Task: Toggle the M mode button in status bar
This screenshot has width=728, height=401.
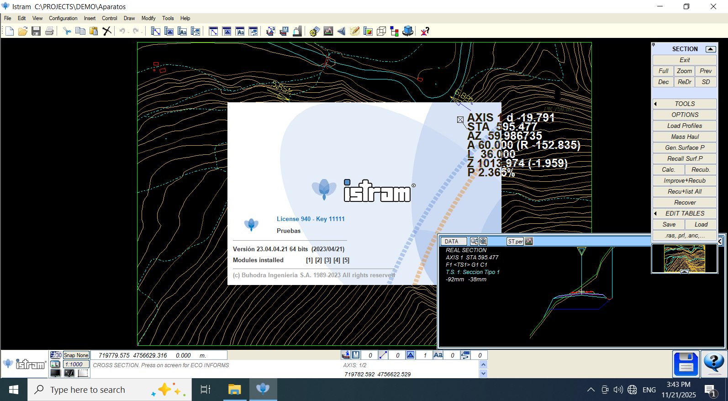Action: point(356,355)
